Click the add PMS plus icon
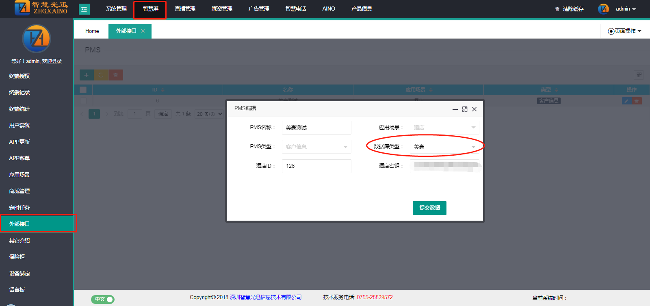650x306 pixels. [86, 75]
